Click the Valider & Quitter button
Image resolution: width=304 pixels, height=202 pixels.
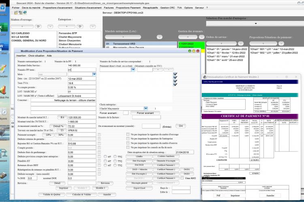pyautogui.click(x=51, y=194)
